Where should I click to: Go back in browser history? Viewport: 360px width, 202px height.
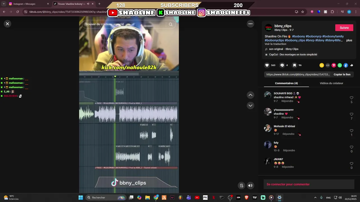[4, 12]
